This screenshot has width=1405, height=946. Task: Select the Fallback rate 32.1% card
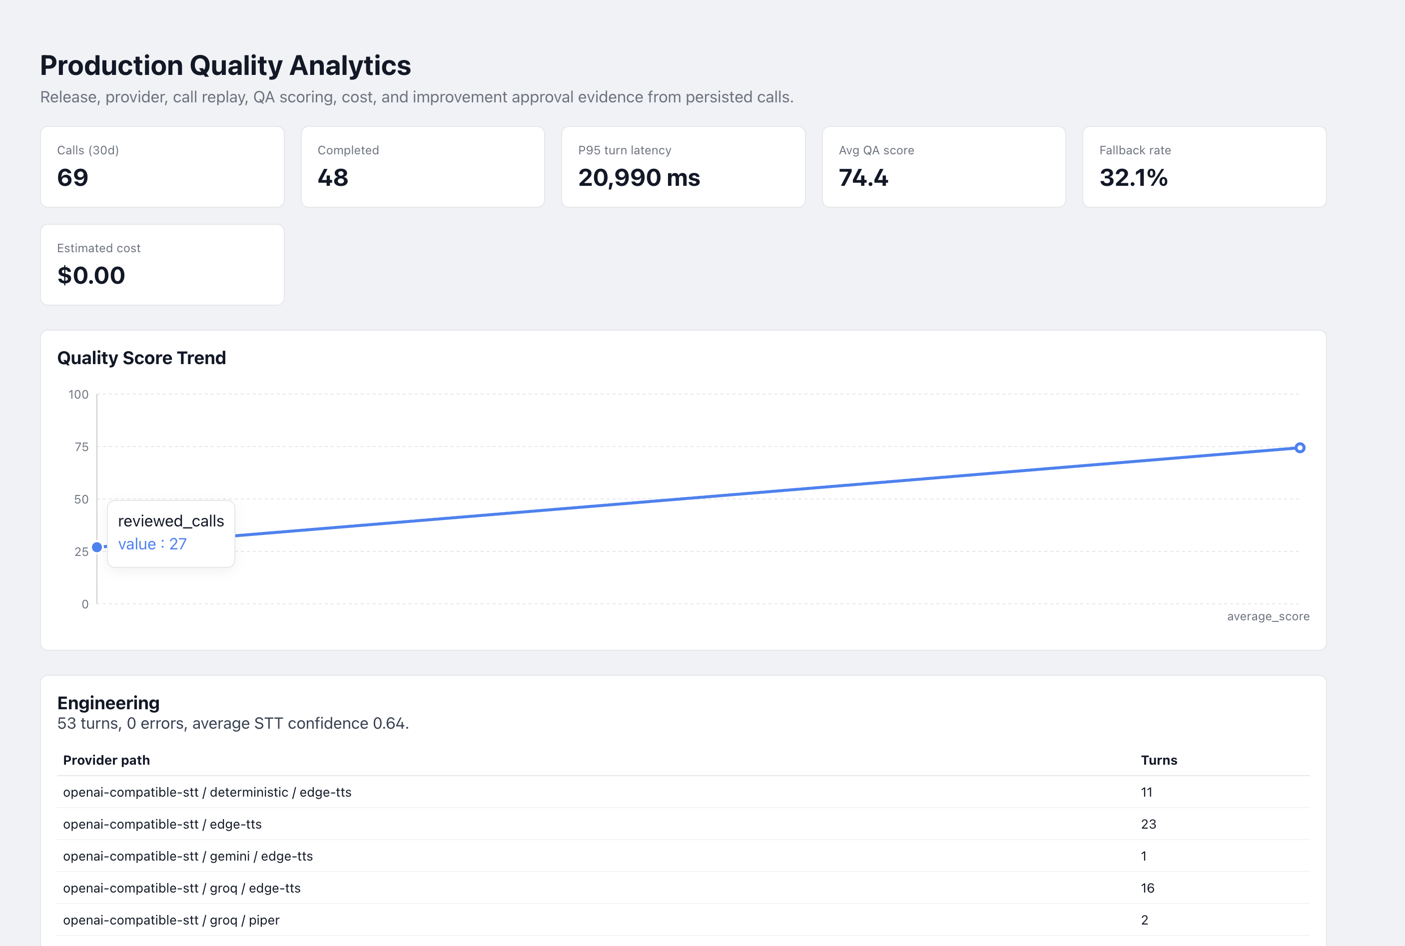(x=1204, y=166)
